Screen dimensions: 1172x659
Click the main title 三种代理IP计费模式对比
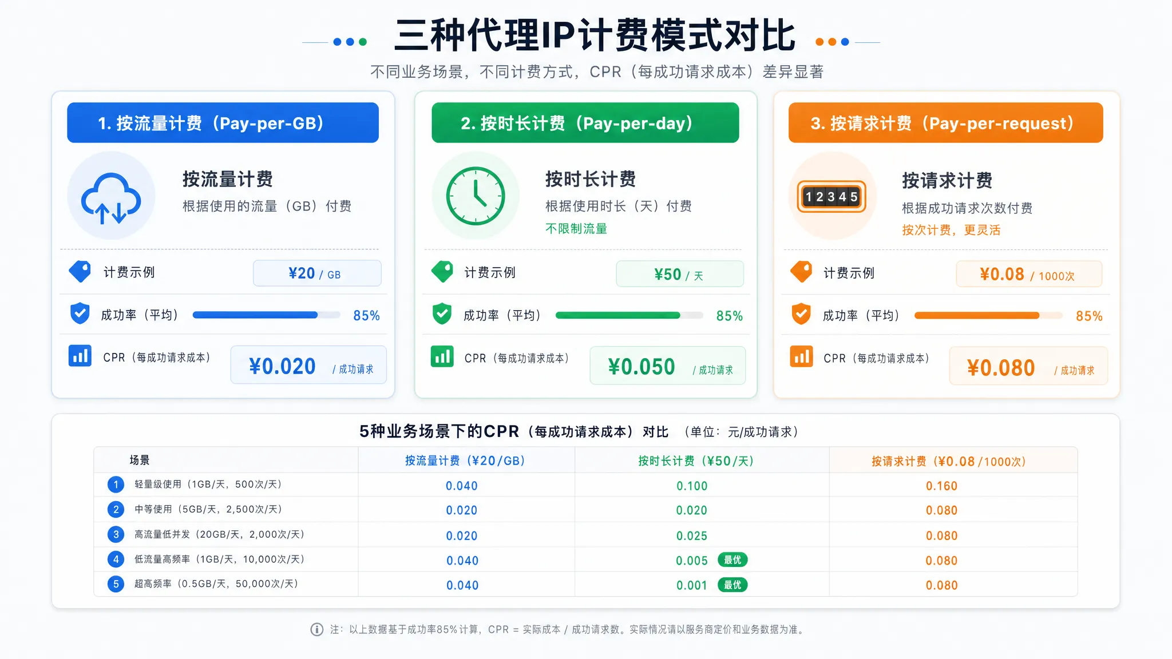pyautogui.click(x=595, y=35)
